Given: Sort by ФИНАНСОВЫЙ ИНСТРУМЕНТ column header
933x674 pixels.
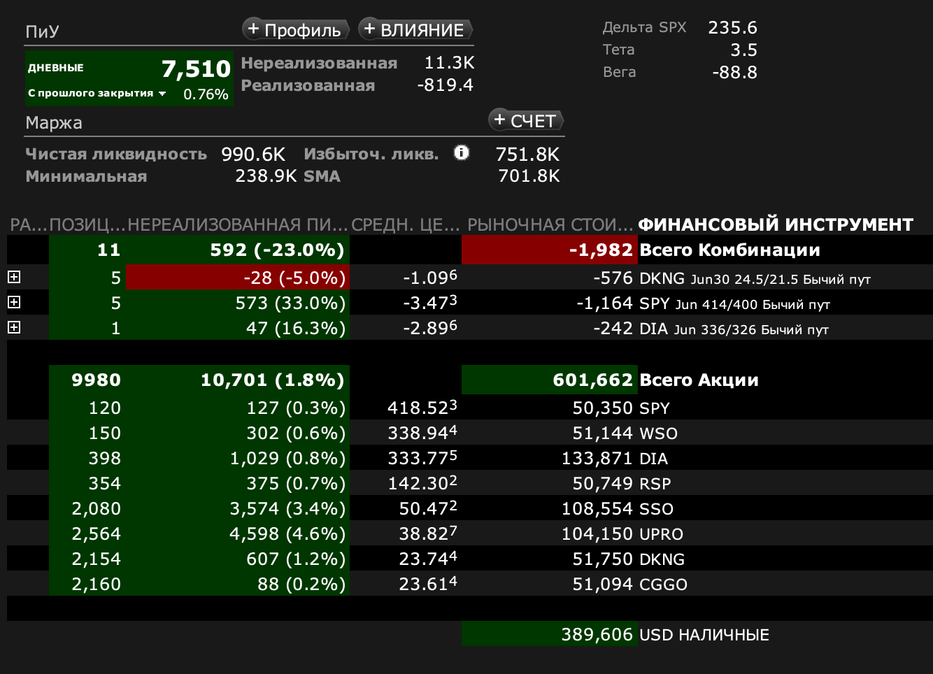Looking at the screenshot, I should [776, 224].
